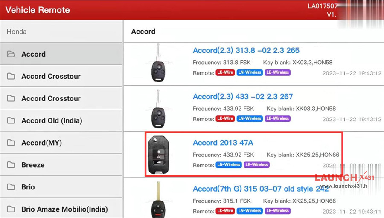Click folder icon beside Accord Old (India)
The width and height of the screenshot is (384, 218).
coord(11,120)
